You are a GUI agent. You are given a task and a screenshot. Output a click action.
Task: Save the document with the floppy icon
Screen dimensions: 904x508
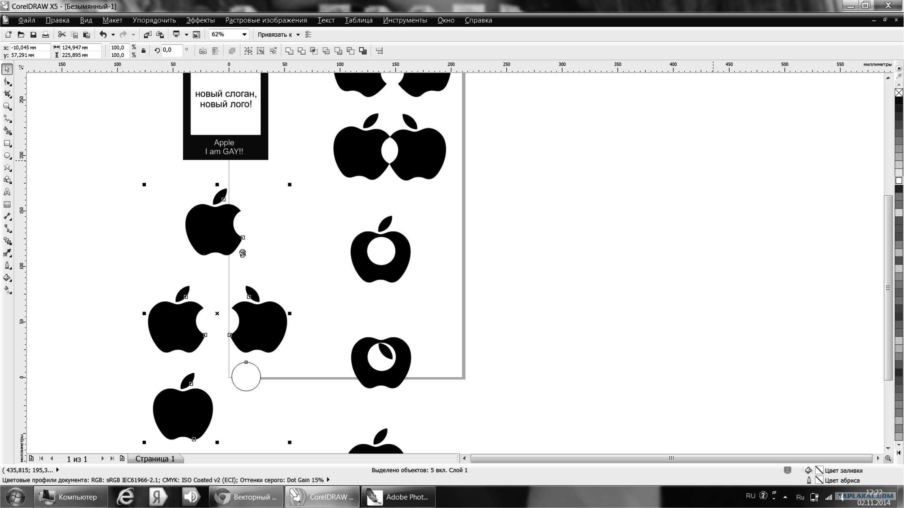[x=33, y=34]
